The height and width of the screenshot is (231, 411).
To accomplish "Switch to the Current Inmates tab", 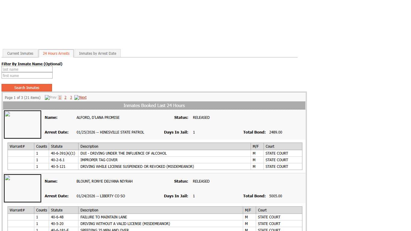I will [x=20, y=54].
